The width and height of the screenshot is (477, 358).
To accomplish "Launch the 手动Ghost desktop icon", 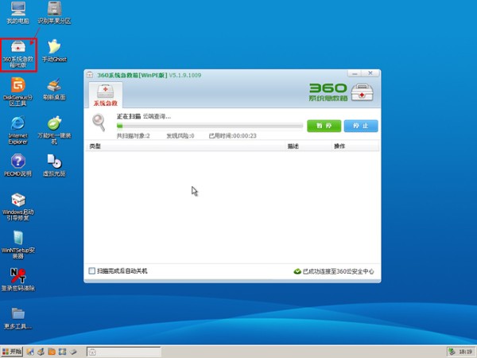I will 54,51.
